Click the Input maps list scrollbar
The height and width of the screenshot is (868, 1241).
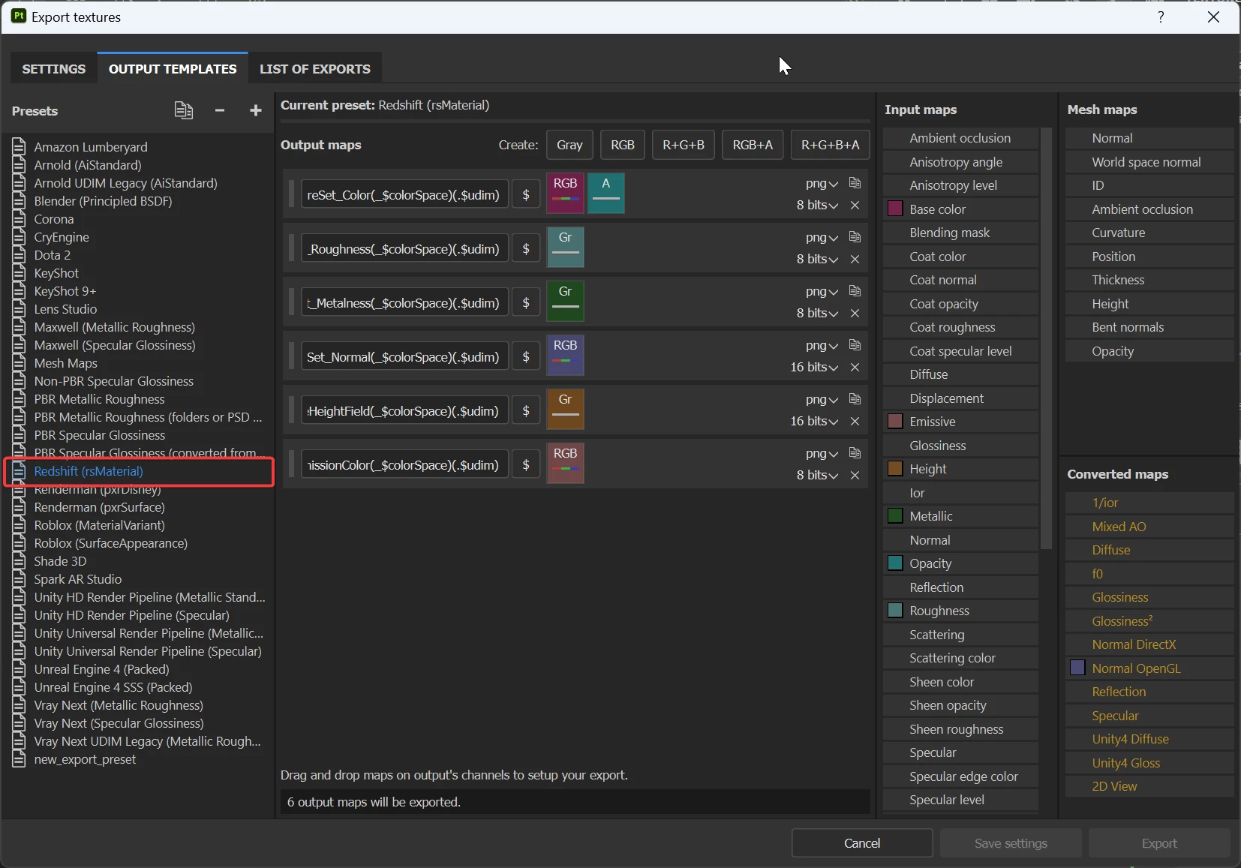click(1047, 338)
